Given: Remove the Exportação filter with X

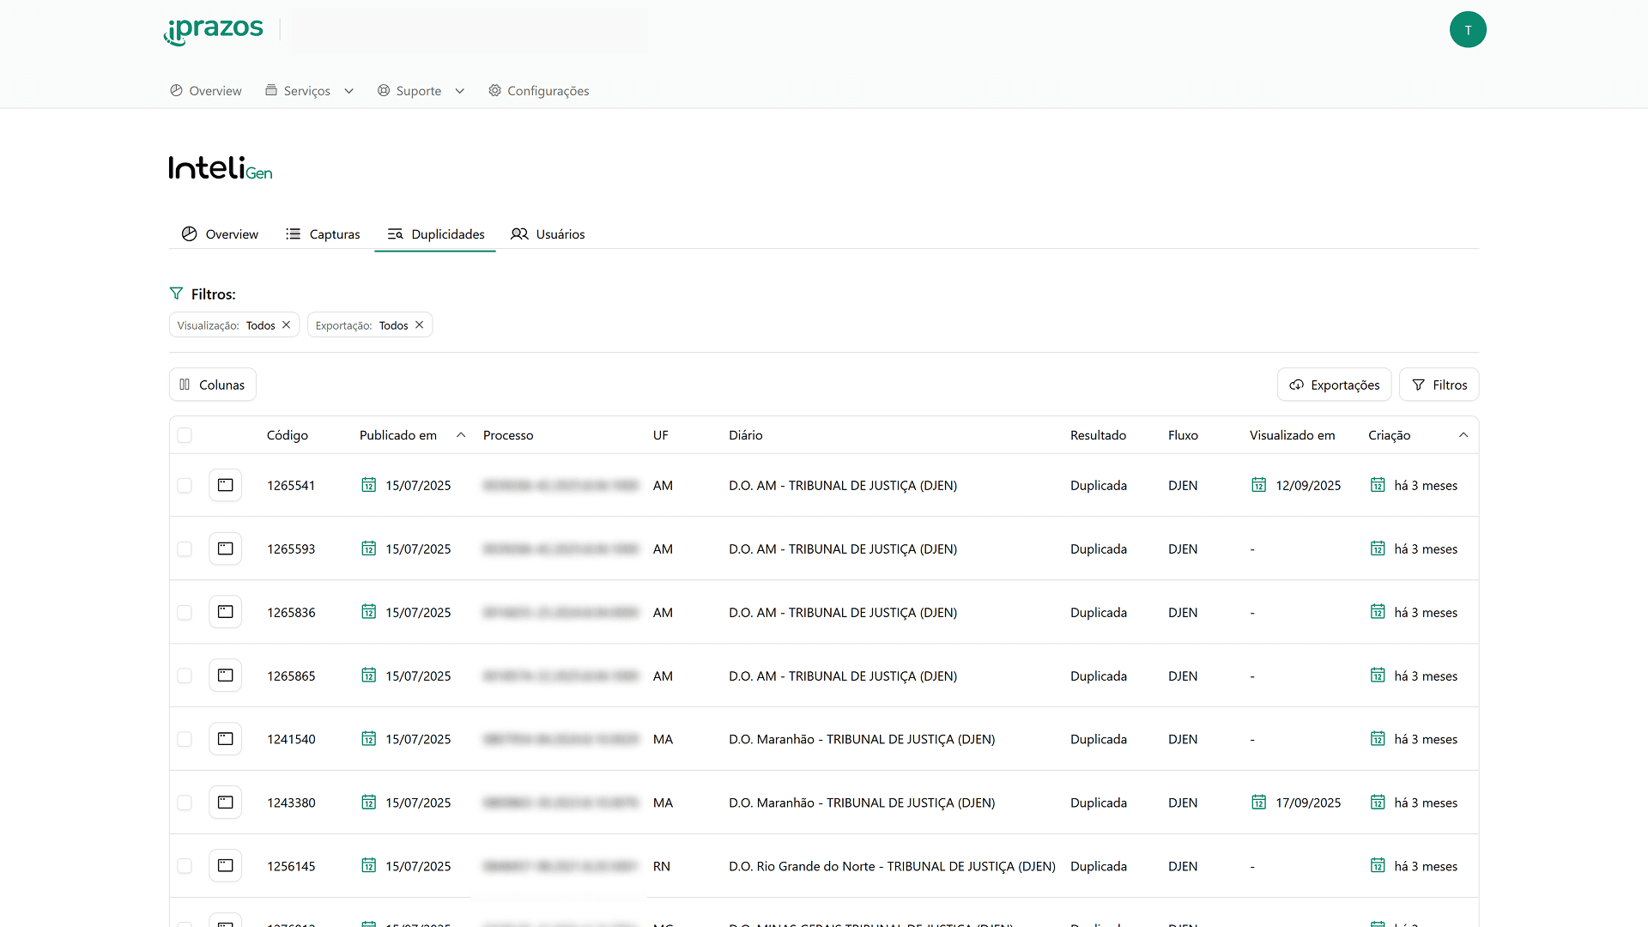Looking at the screenshot, I should pyautogui.click(x=420, y=325).
